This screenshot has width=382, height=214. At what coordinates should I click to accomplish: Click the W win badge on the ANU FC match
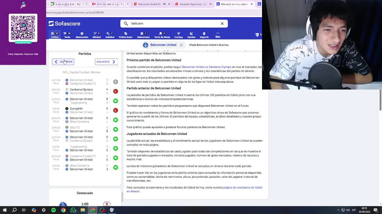coord(115,129)
